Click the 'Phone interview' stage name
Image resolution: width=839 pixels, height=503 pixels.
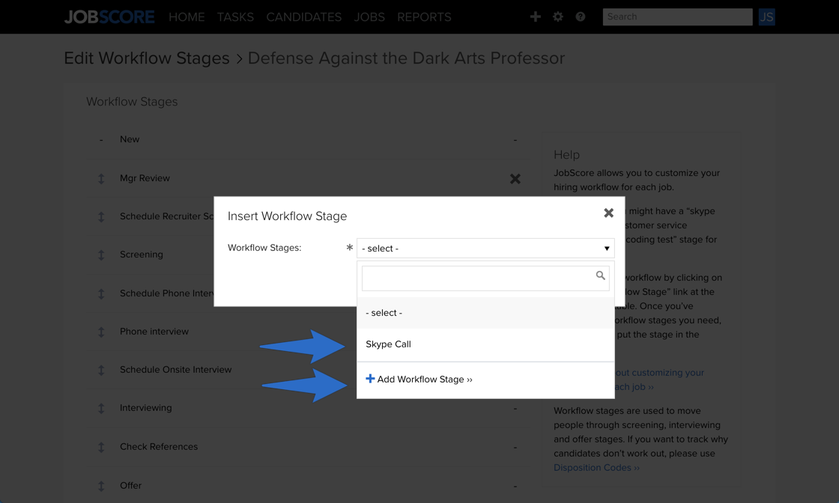(x=154, y=332)
